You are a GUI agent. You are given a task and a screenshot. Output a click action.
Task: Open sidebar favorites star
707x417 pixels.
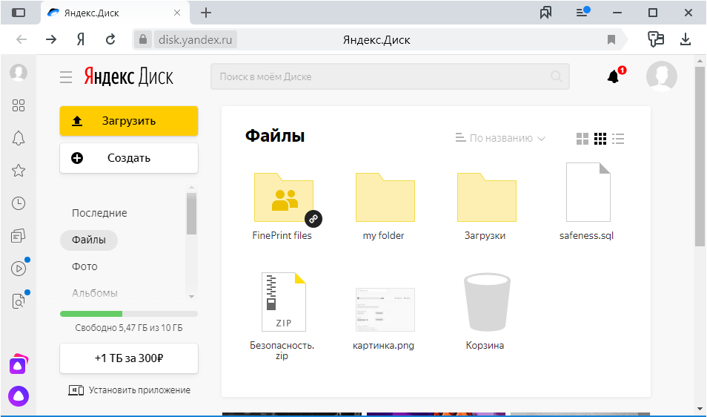(x=19, y=171)
